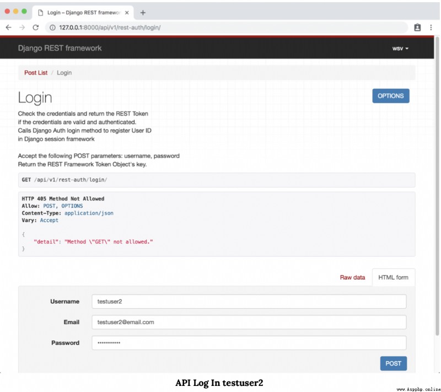Viewport: 441px width, 392px height.
Task: Click the macOS yellow minimize button
Action: pos(16,11)
